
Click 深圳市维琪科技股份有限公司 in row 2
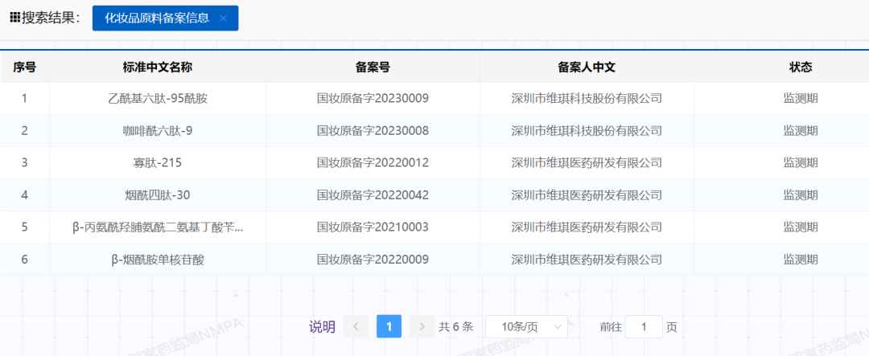587,131
